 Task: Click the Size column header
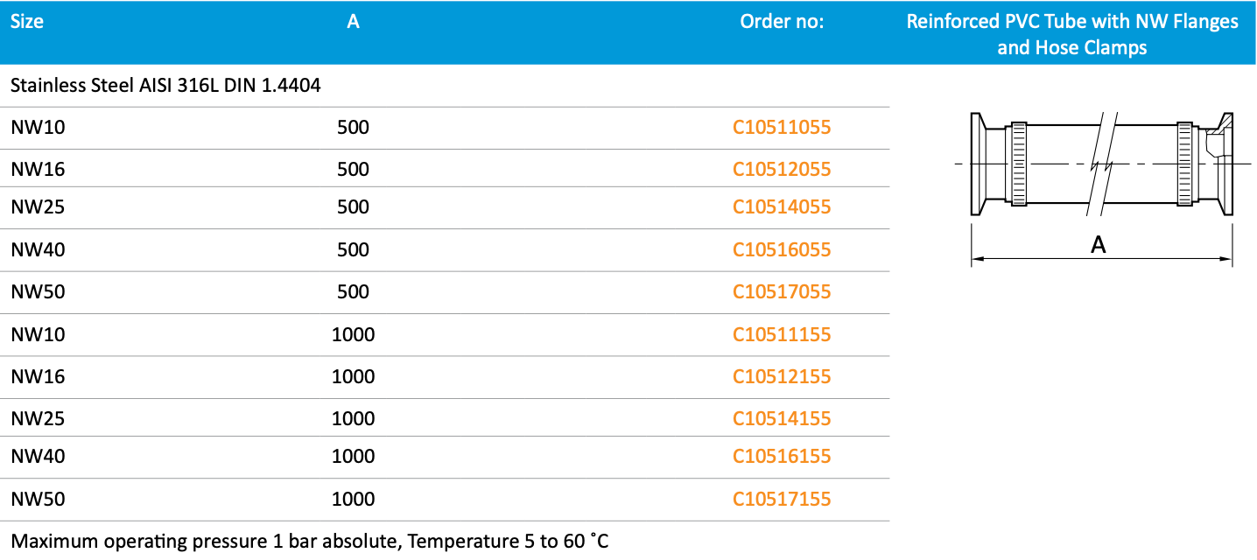[x=27, y=22]
